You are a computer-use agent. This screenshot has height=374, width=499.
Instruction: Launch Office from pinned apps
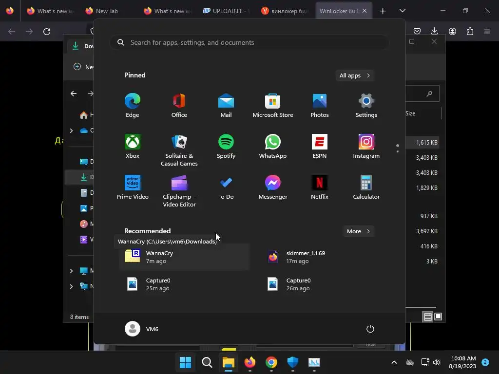tap(179, 105)
